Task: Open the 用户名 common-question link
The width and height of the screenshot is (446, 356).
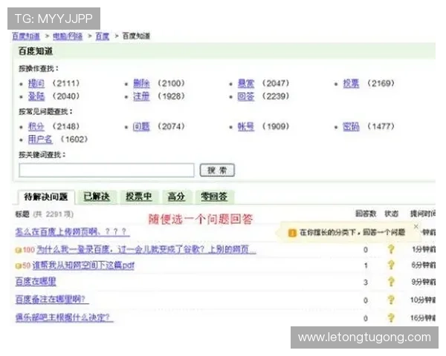Action: pos(40,139)
